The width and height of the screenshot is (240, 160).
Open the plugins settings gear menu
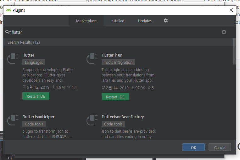point(166,20)
